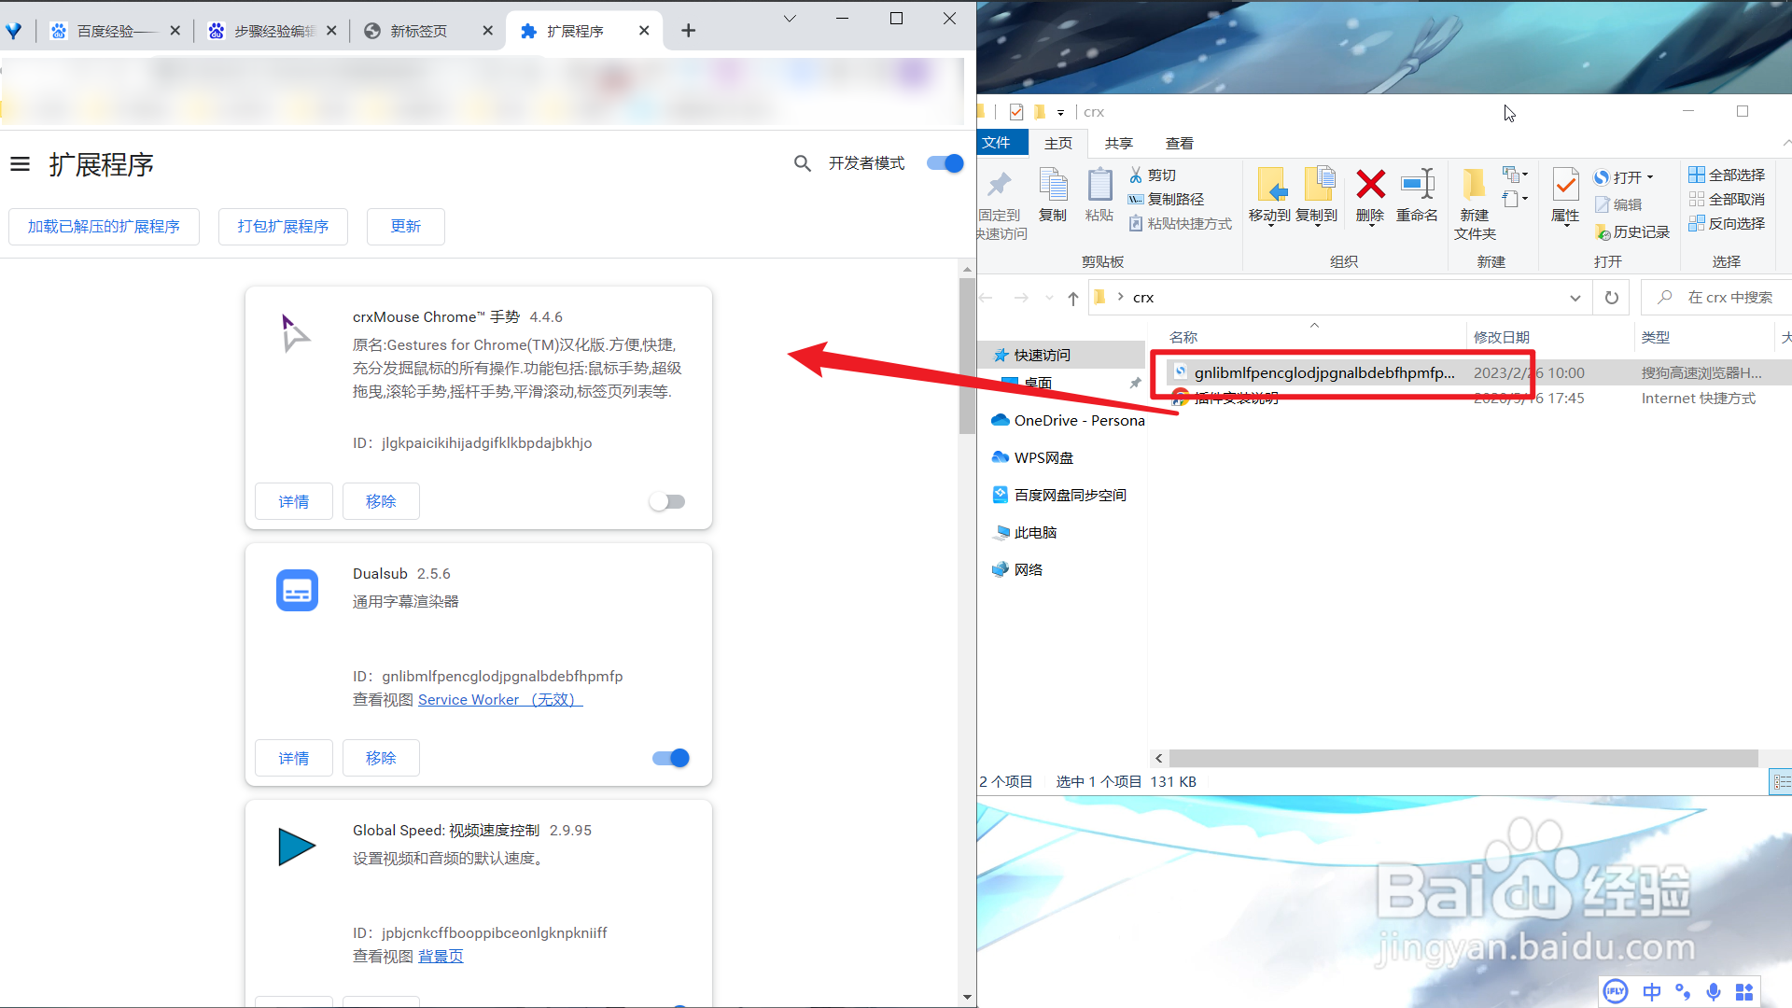This screenshot has height=1008, width=1792.
Task: Search extensions using the magnifier icon
Action: pyautogui.click(x=802, y=163)
